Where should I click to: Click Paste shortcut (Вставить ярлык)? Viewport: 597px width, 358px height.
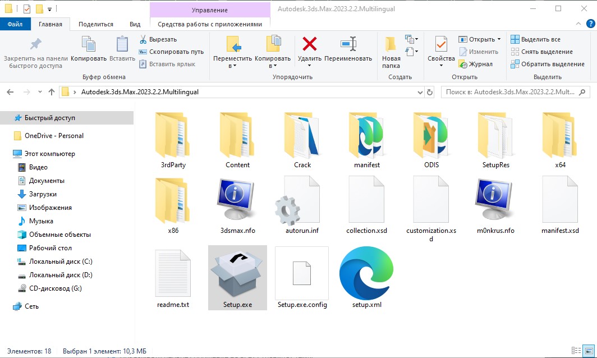(167, 64)
